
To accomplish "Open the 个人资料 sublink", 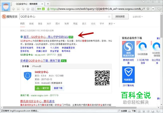I will click(x=54, y=48).
